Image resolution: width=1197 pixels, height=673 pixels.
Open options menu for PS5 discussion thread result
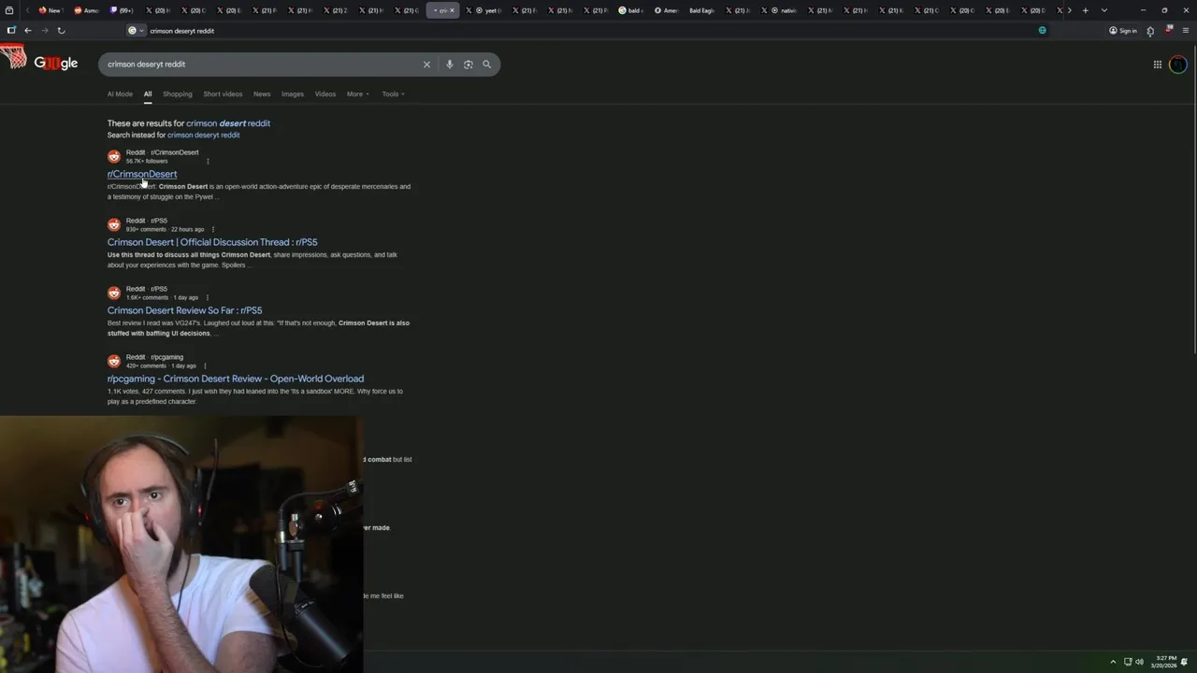pyautogui.click(x=213, y=229)
